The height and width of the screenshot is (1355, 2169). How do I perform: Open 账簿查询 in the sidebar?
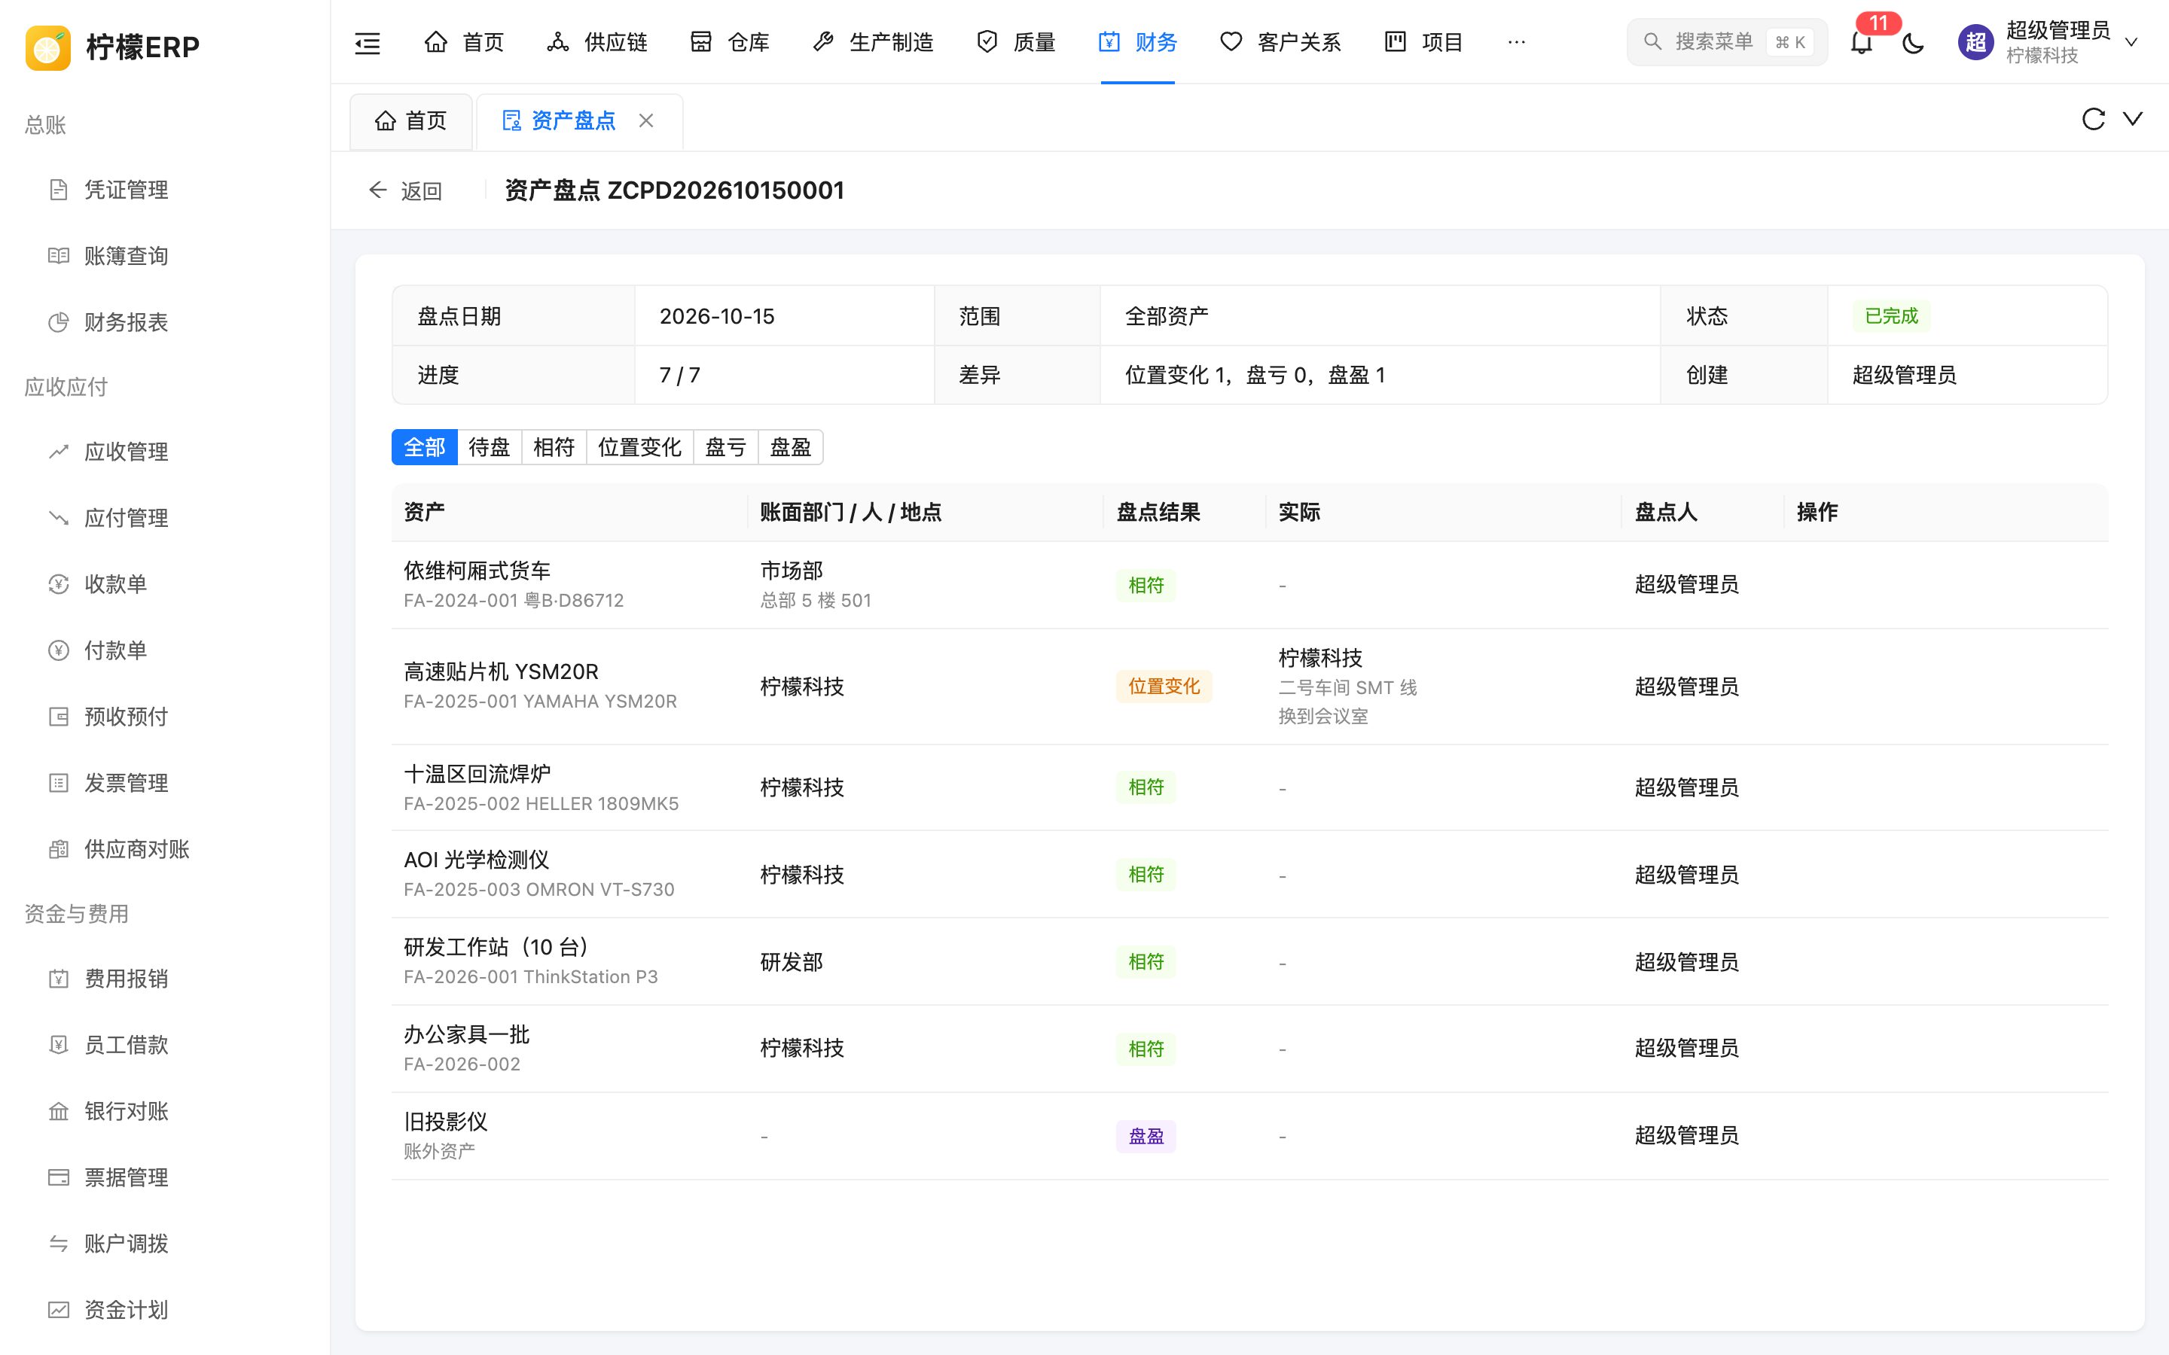coord(165,256)
